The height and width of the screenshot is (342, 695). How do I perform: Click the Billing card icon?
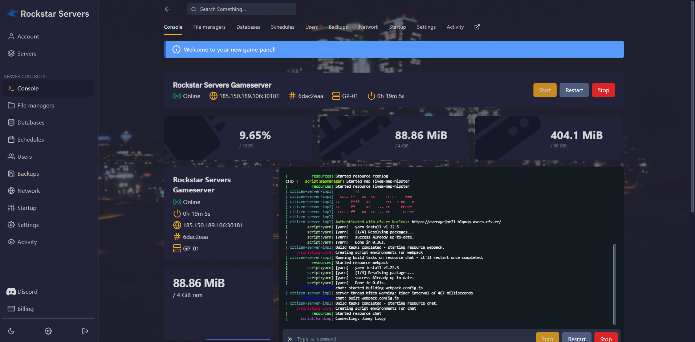11,309
